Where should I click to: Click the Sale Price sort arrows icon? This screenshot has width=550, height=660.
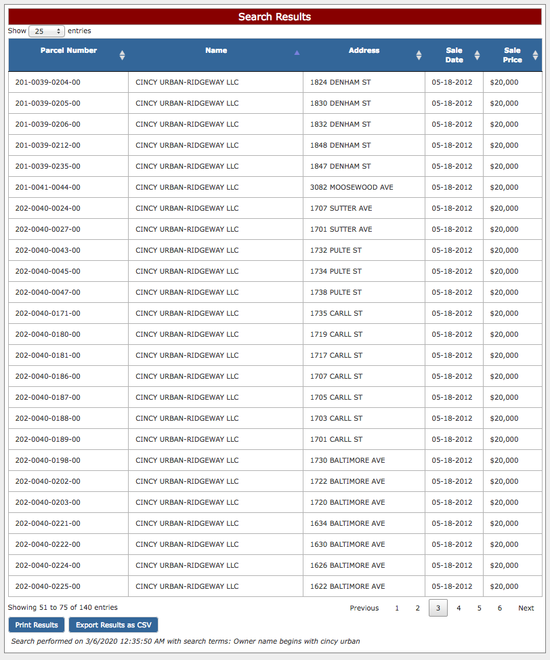tap(535, 55)
